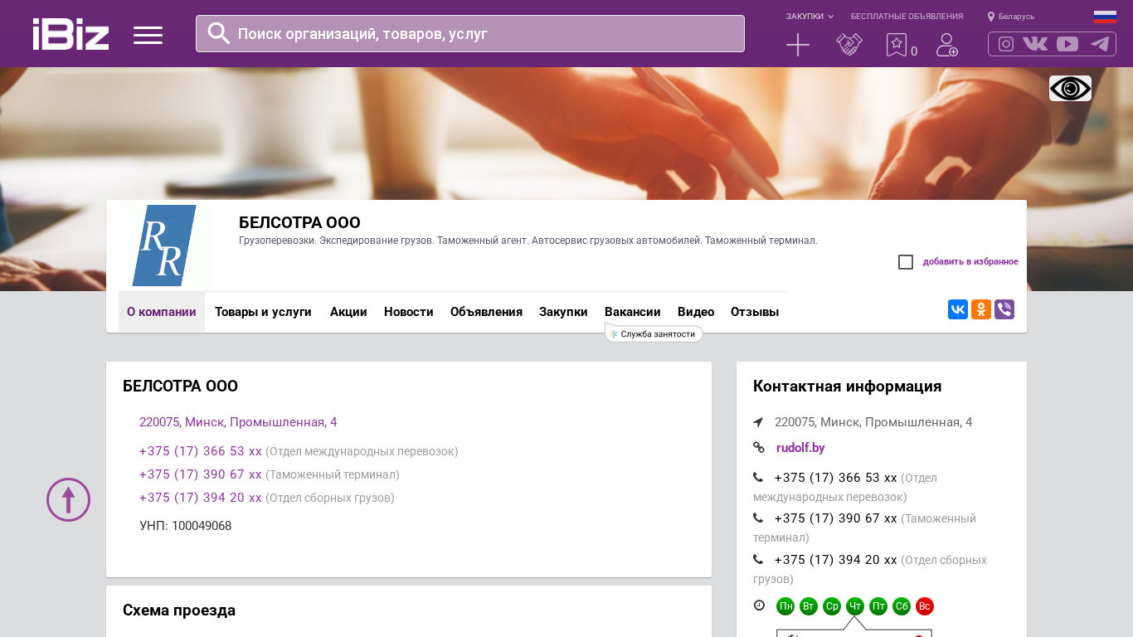The width and height of the screenshot is (1133, 637).
Task: Open favorites bookmark star icon
Action: click(x=897, y=45)
